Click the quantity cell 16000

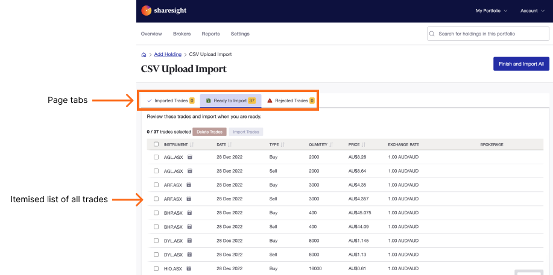[x=315, y=268]
